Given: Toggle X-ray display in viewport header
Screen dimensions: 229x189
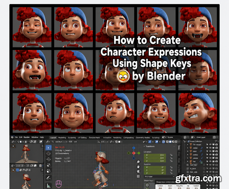Looking at the screenshot, I should pos(164,142).
